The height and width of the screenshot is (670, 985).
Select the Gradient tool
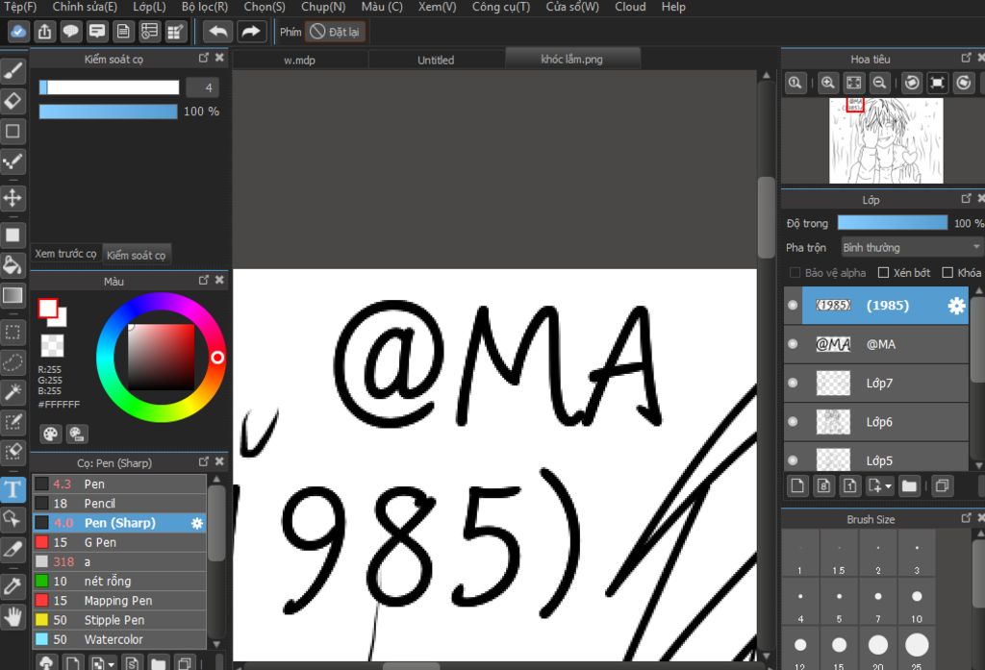point(13,296)
